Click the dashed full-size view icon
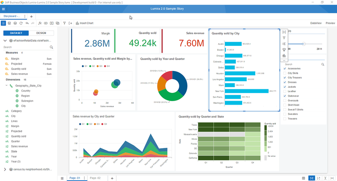Screen dimensions: 337x181 [x=319, y=178]
